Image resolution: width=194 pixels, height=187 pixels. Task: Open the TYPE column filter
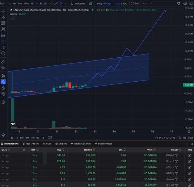click(38, 150)
